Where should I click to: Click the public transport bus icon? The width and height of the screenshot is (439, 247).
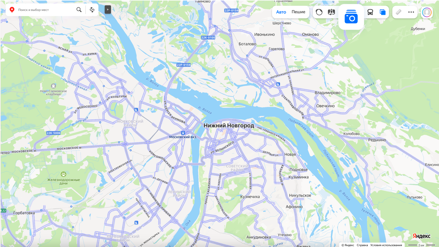[x=370, y=12]
